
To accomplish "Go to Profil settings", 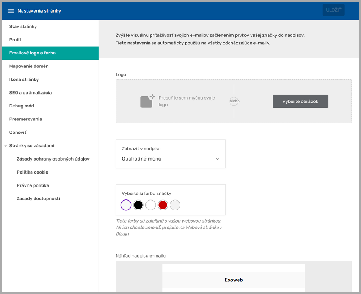I will 15,40.
